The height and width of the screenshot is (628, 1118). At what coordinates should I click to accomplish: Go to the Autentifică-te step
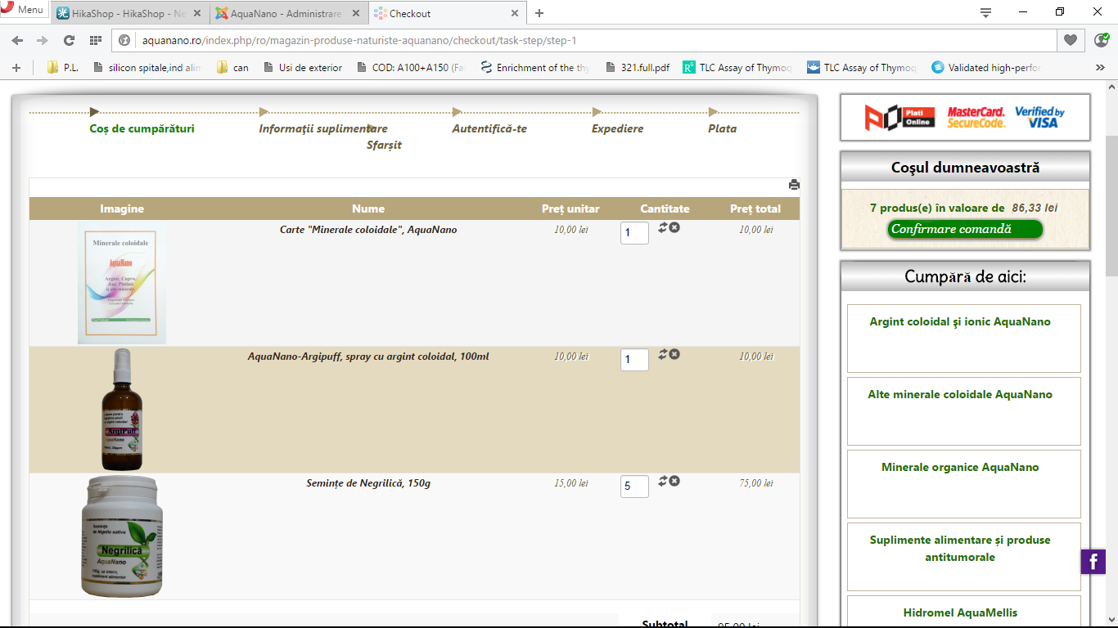489,128
